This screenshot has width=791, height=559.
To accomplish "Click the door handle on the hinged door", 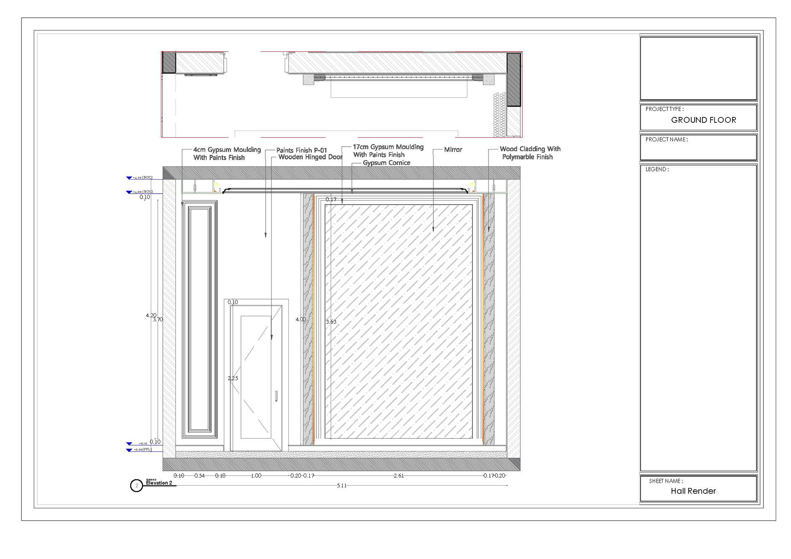I will point(276,396).
